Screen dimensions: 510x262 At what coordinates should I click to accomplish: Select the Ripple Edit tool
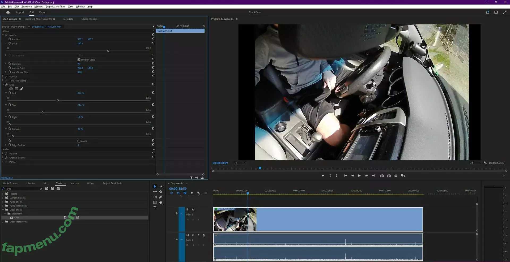155,192
